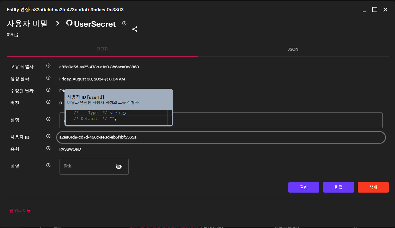This screenshot has height=228, width=395.
Task: Open the 문서 external link
Action: [13, 35]
